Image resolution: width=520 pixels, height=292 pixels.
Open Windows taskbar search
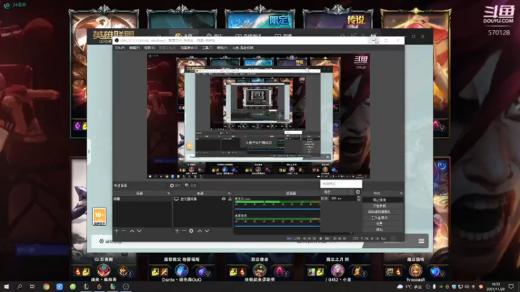pos(19,287)
